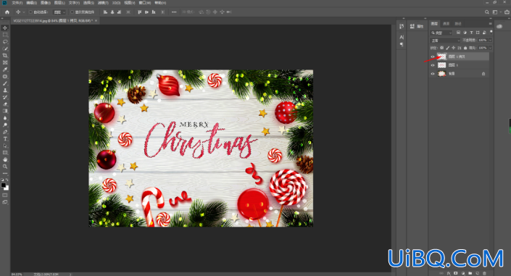Select the Horizontal Type tool
511x276 pixels.
pyautogui.click(x=5, y=139)
